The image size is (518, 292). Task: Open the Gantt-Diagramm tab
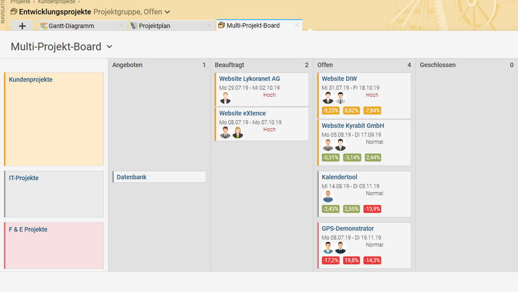(x=82, y=26)
